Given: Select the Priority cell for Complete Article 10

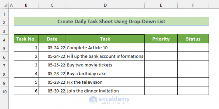Looking at the screenshot, I should pos(161,47).
